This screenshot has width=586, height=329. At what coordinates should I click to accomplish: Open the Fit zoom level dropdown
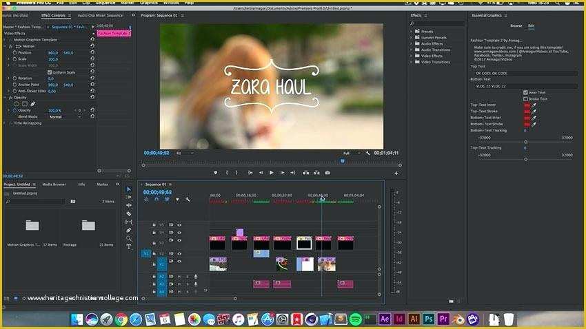185,153
